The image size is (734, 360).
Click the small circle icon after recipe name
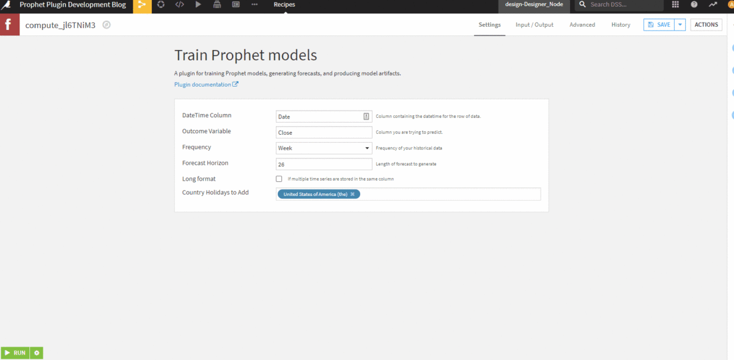pos(106,25)
